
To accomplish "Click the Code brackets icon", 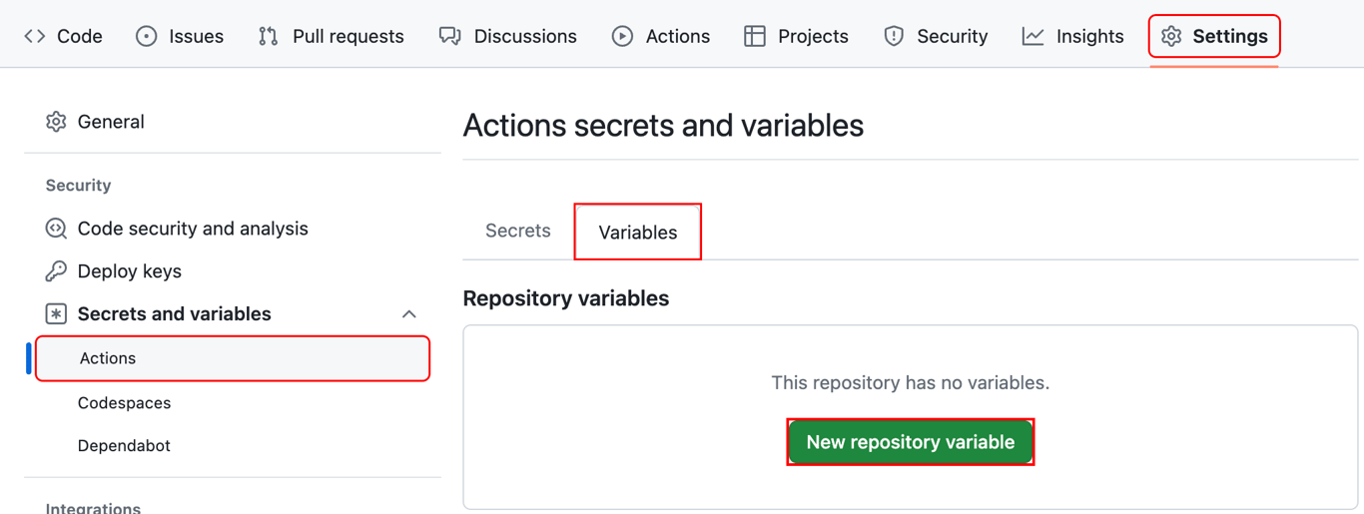I will pos(35,36).
